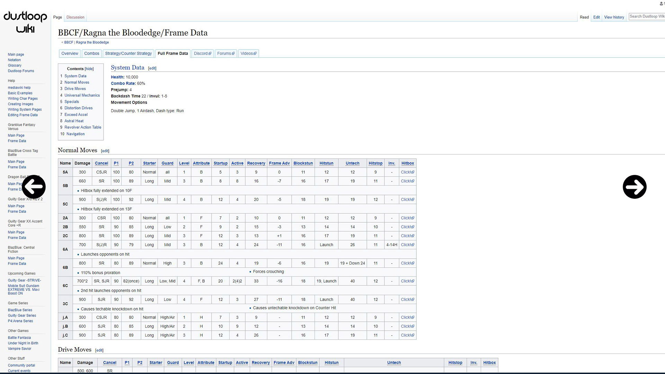The width and height of the screenshot is (665, 374).
Task: Open hitbox Click link for j.A
Action: [407, 317]
